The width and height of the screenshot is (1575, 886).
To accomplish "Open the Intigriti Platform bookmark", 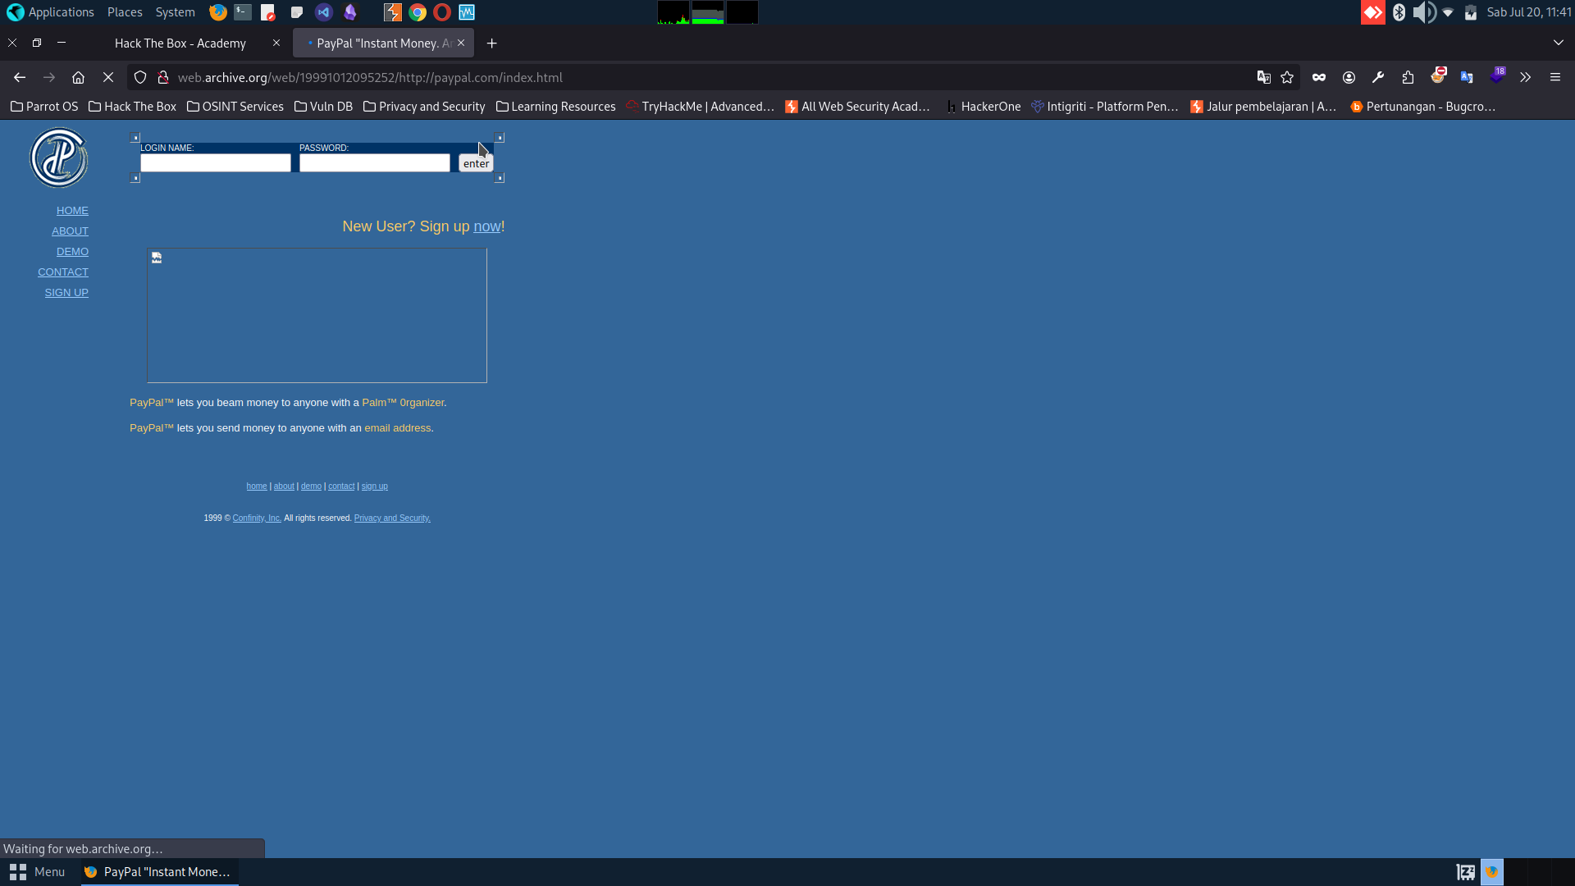I will point(1104,107).
